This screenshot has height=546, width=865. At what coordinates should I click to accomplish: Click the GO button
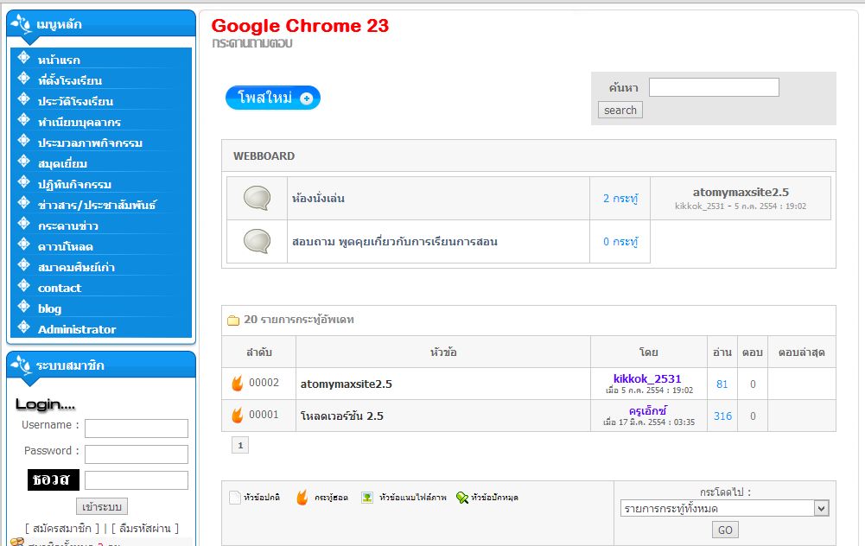[x=725, y=530]
